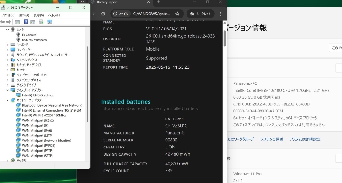342x183 pixels.
Task: Close the Battery report tab
Action: (x=149, y=2)
